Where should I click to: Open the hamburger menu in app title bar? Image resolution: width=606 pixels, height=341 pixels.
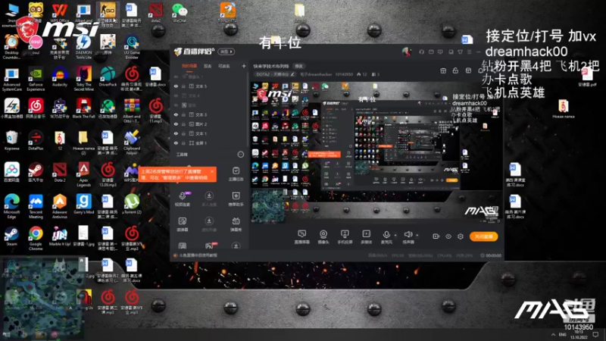click(469, 52)
